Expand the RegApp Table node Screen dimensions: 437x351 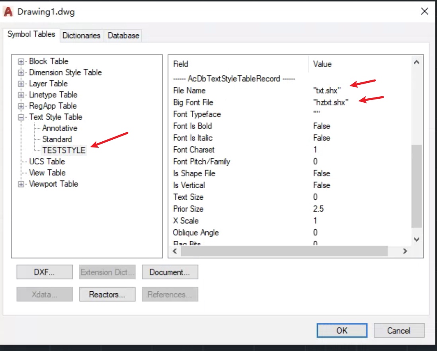click(21, 106)
